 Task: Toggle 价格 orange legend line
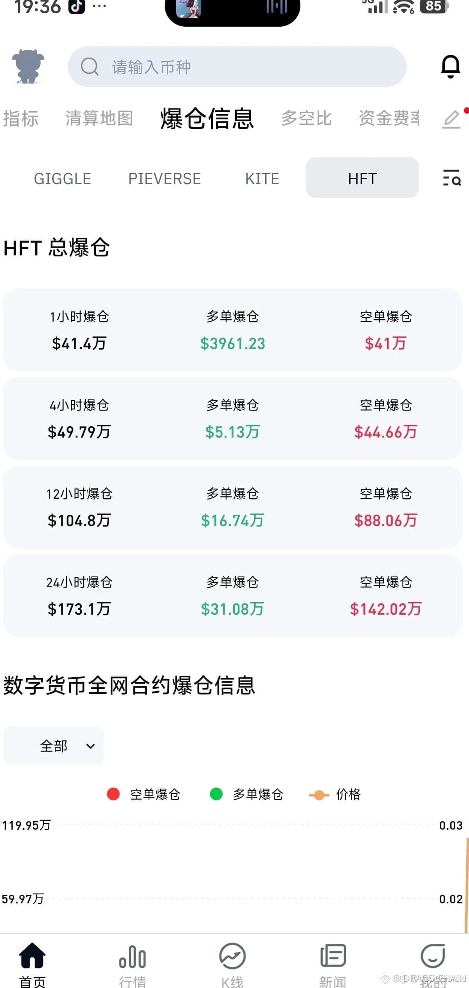335,794
